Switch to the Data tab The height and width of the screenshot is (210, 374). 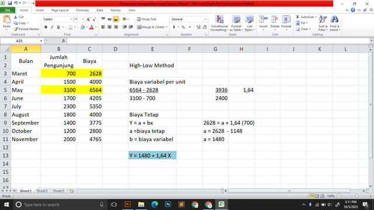point(100,10)
